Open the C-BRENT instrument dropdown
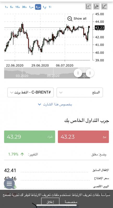Viewport: 113px width, 208px height. (x=31, y=92)
